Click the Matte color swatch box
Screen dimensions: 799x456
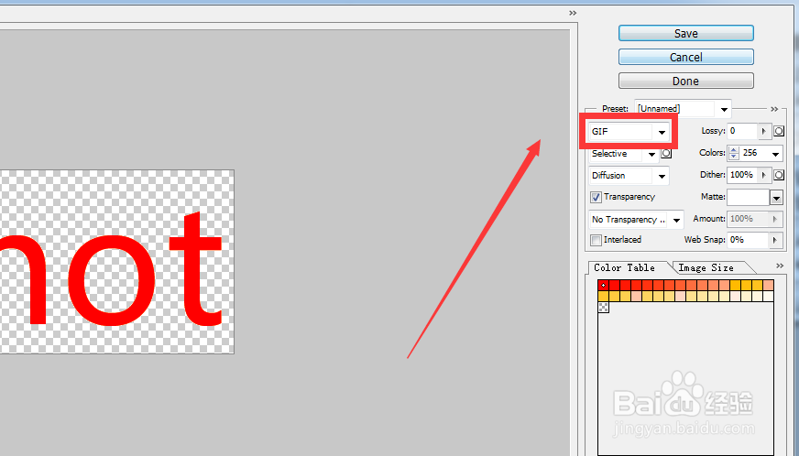coord(748,198)
